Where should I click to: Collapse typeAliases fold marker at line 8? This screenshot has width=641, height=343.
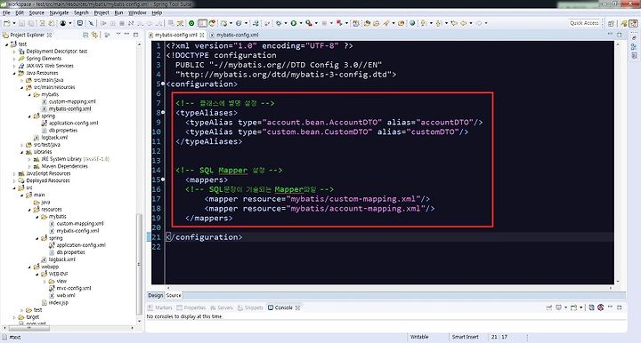163,112
